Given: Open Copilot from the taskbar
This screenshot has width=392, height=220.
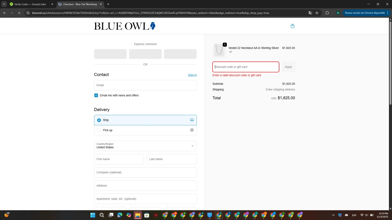Looking at the screenshot, I should 129,215.
